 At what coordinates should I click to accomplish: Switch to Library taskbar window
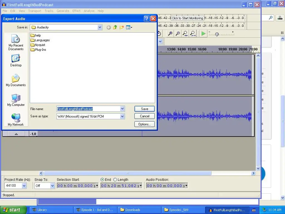tap(51, 210)
